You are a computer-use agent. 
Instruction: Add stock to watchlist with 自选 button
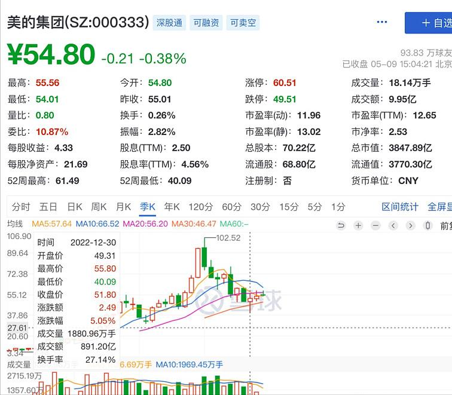(x=429, y=23)
